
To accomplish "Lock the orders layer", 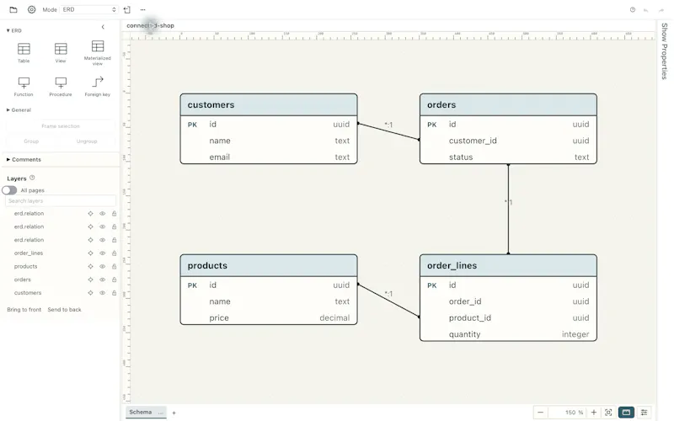I will [114, 280].
